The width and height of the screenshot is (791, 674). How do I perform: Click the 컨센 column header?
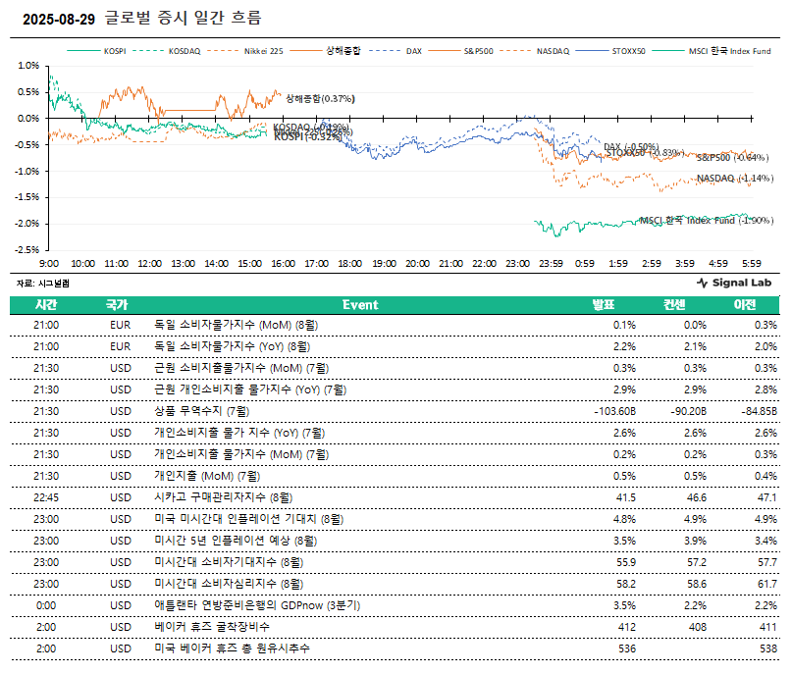click(x=674, y=305)
